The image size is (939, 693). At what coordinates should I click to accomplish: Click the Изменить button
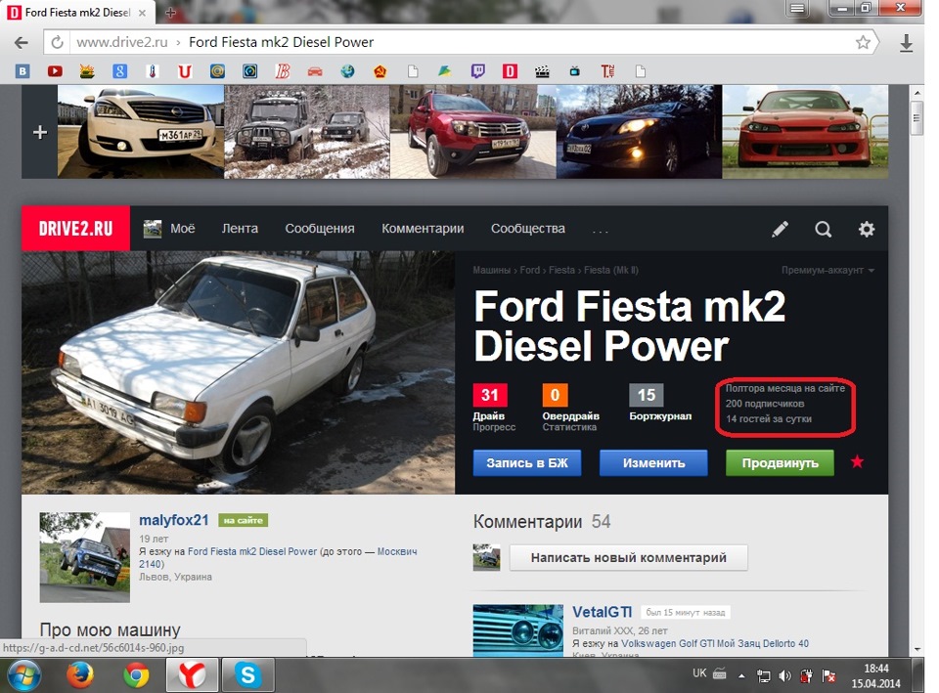point(653,462)
